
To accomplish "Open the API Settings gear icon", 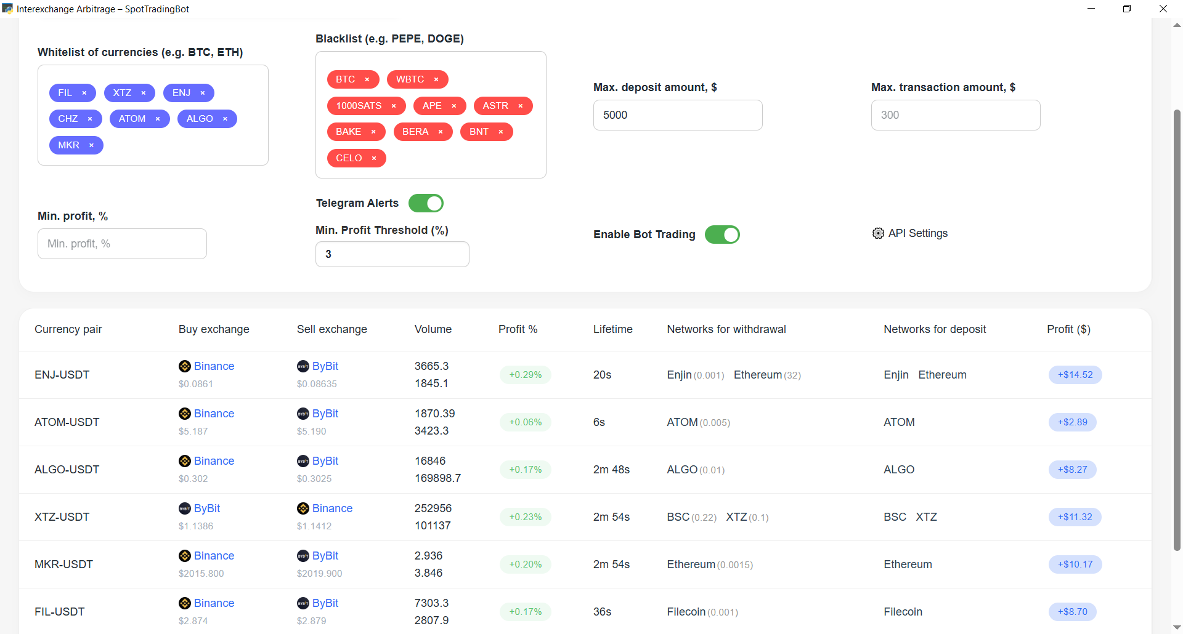I will click(878, 233).
